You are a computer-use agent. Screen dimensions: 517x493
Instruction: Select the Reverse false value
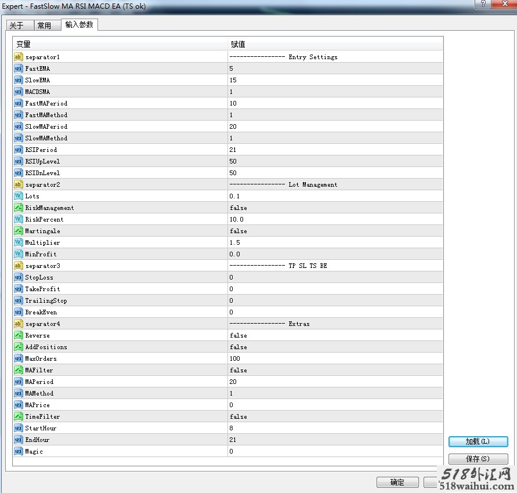(x=238, y=335)
